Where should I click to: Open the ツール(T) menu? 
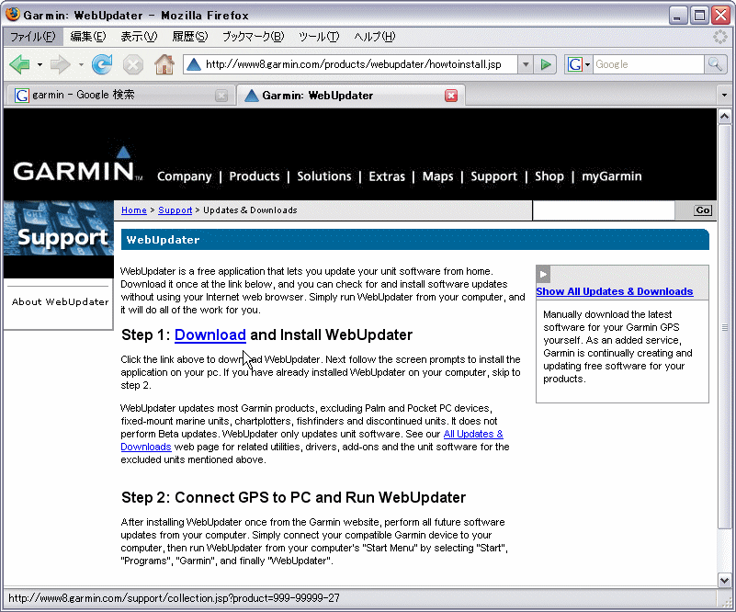pos(319,37)
